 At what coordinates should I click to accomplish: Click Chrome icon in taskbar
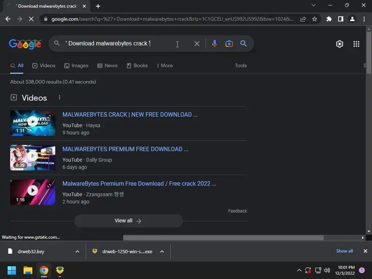tap(44, 270)
